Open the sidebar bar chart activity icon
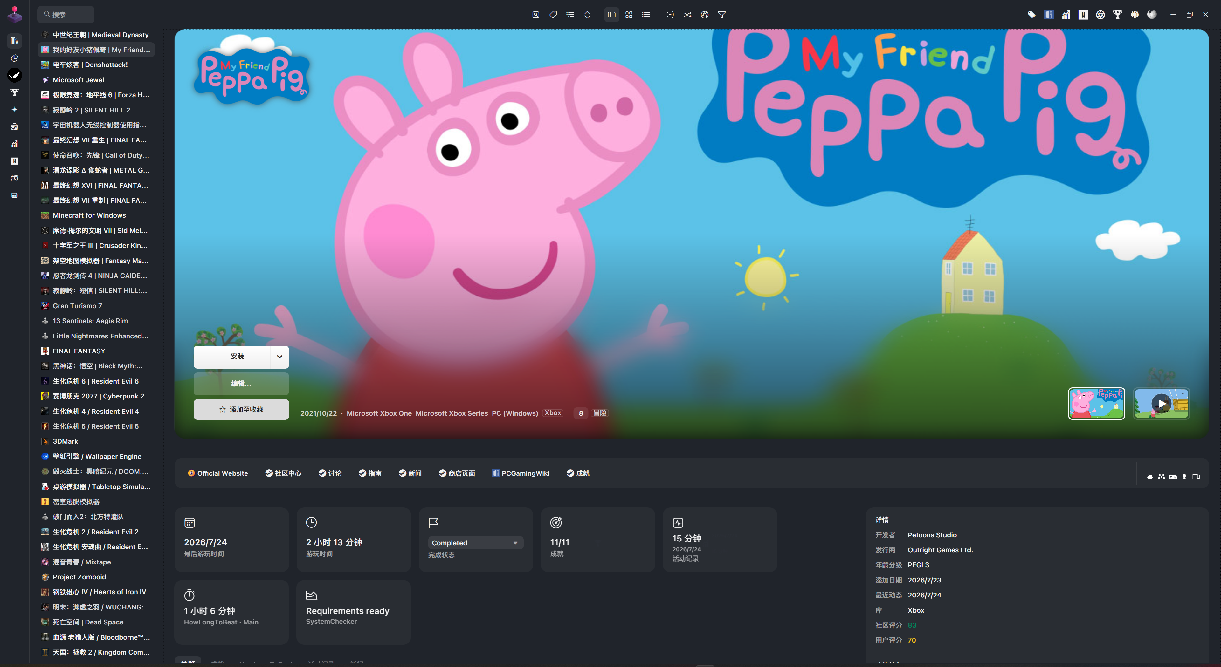This screenshot has width=1221, height=667. [15, 144]
